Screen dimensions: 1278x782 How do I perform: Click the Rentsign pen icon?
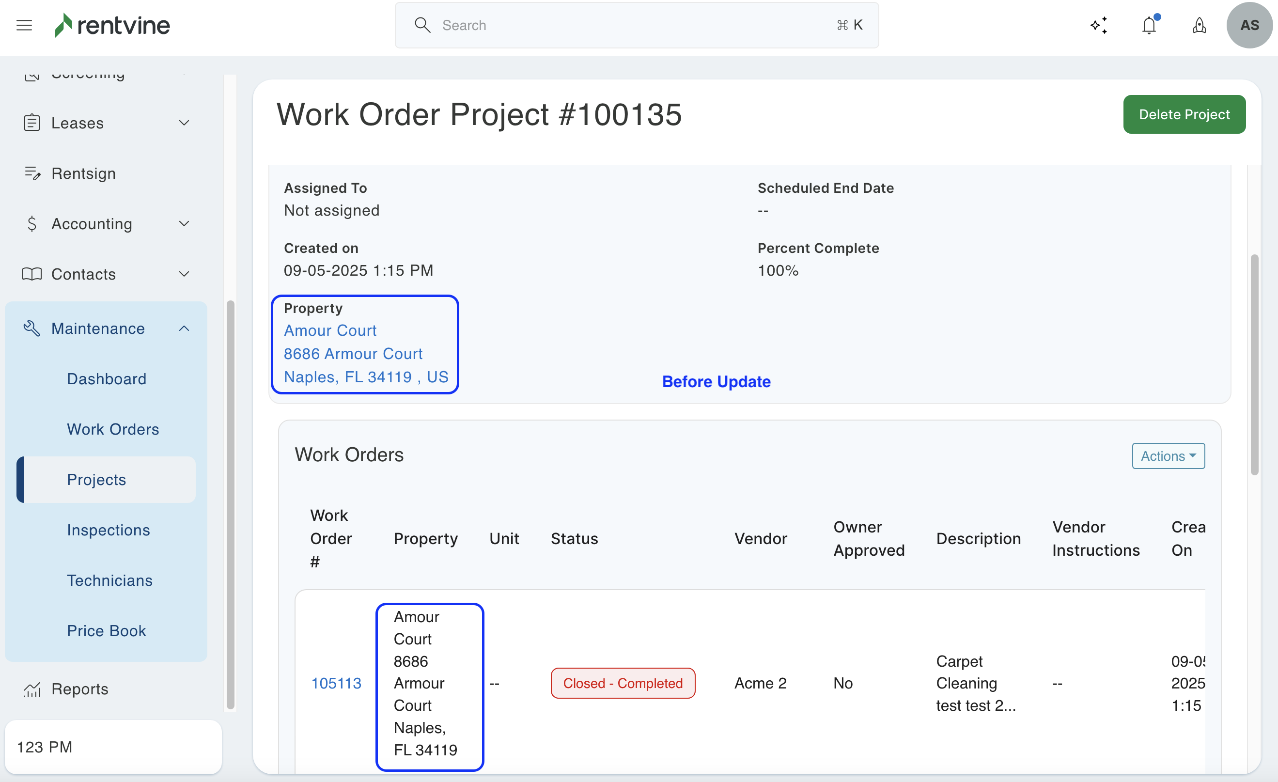tap(32, 173)
